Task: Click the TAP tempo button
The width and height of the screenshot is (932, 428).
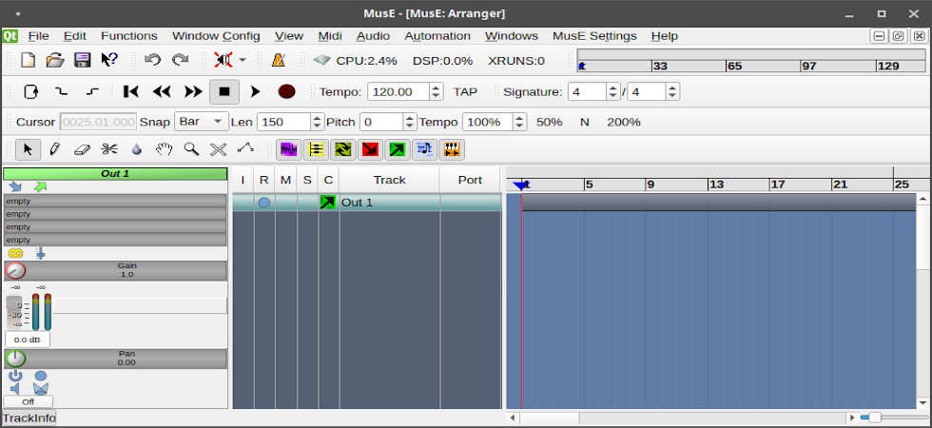Action: [x=465, y=91]
